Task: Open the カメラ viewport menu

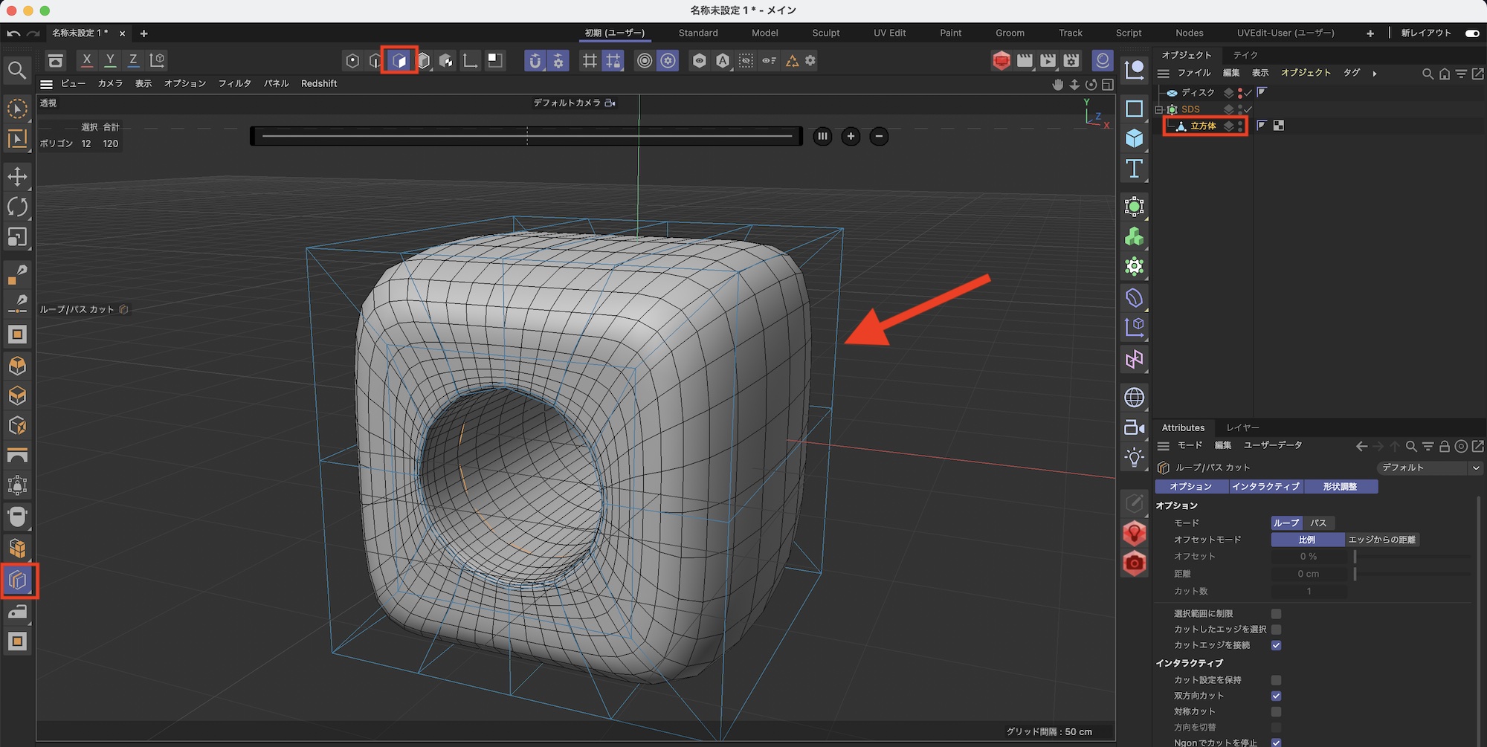Action: (110, 84)
